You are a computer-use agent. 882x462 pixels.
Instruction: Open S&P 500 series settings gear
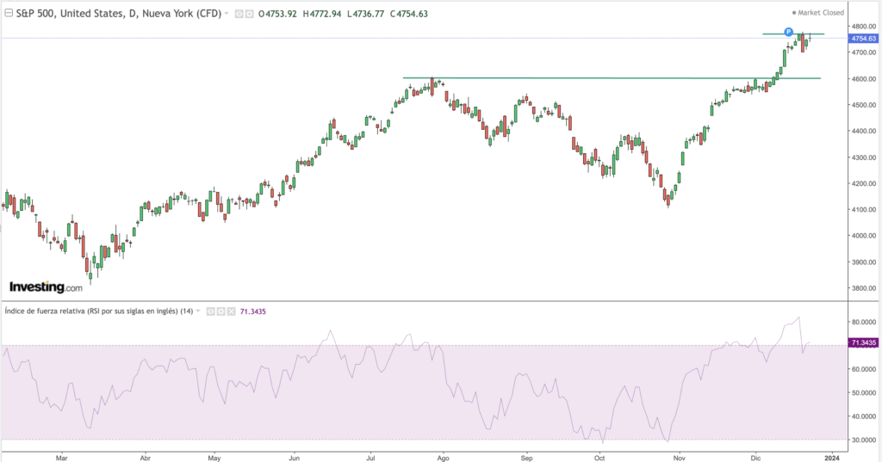(x=250, y=14)
